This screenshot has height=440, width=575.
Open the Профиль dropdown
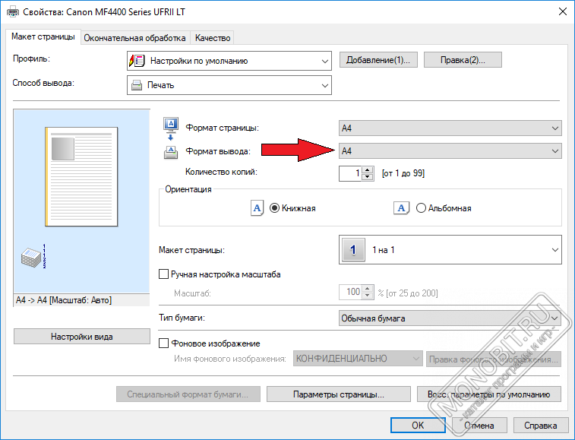coord(229,61)
